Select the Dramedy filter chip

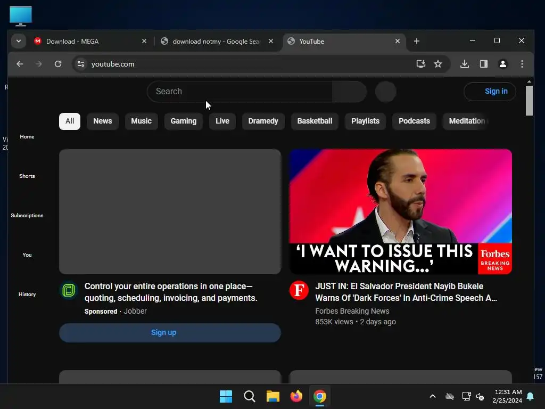pos(263,121)
